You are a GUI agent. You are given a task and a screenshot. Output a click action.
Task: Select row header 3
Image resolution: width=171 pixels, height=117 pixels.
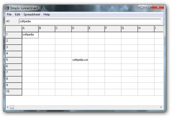click(14, 48)
